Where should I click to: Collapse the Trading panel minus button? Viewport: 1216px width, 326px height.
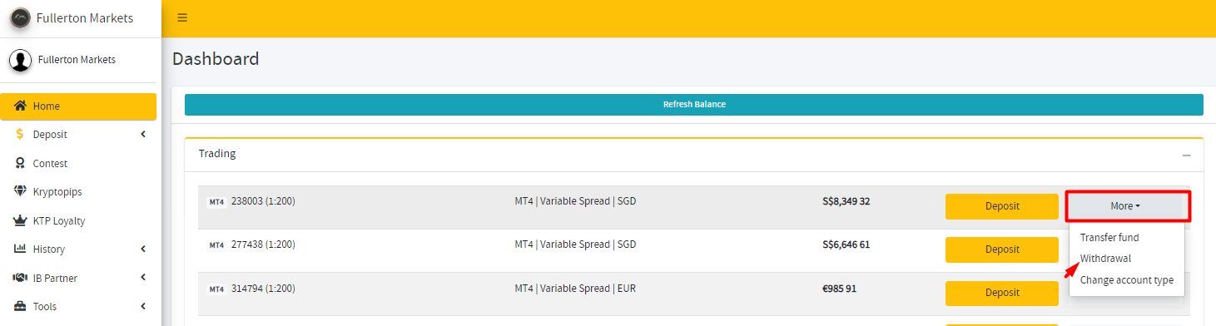tap(1187, 156)
